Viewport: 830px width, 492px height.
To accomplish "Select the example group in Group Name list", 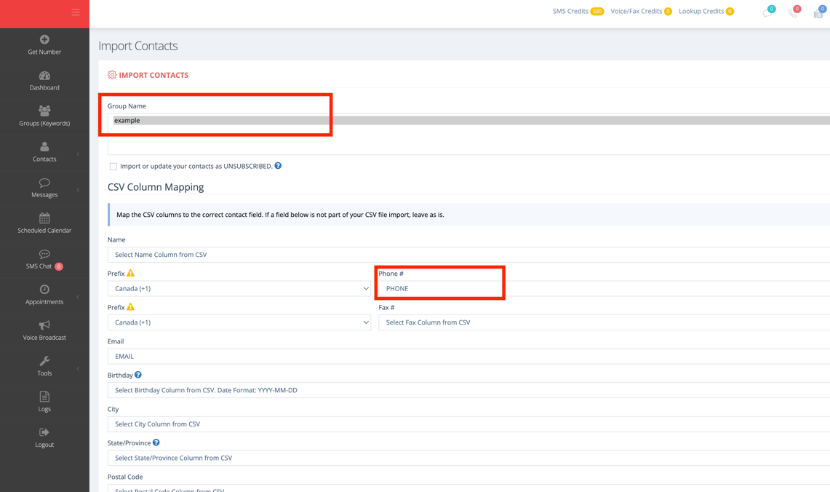I will [x=471, y=120].
